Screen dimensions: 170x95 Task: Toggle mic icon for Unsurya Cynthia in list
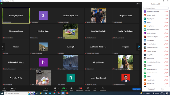click(165, 15)
